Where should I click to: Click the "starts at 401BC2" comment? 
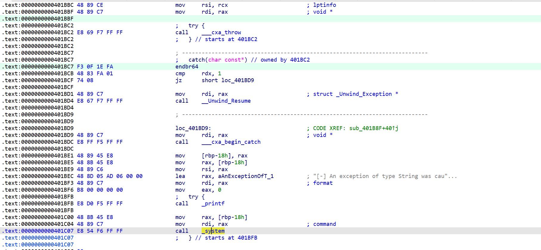[x=231, y=39]
